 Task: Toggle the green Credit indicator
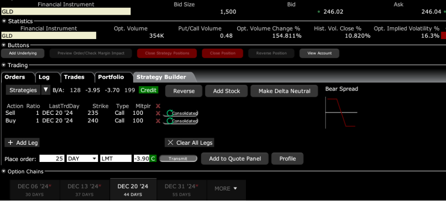point(149,90)
